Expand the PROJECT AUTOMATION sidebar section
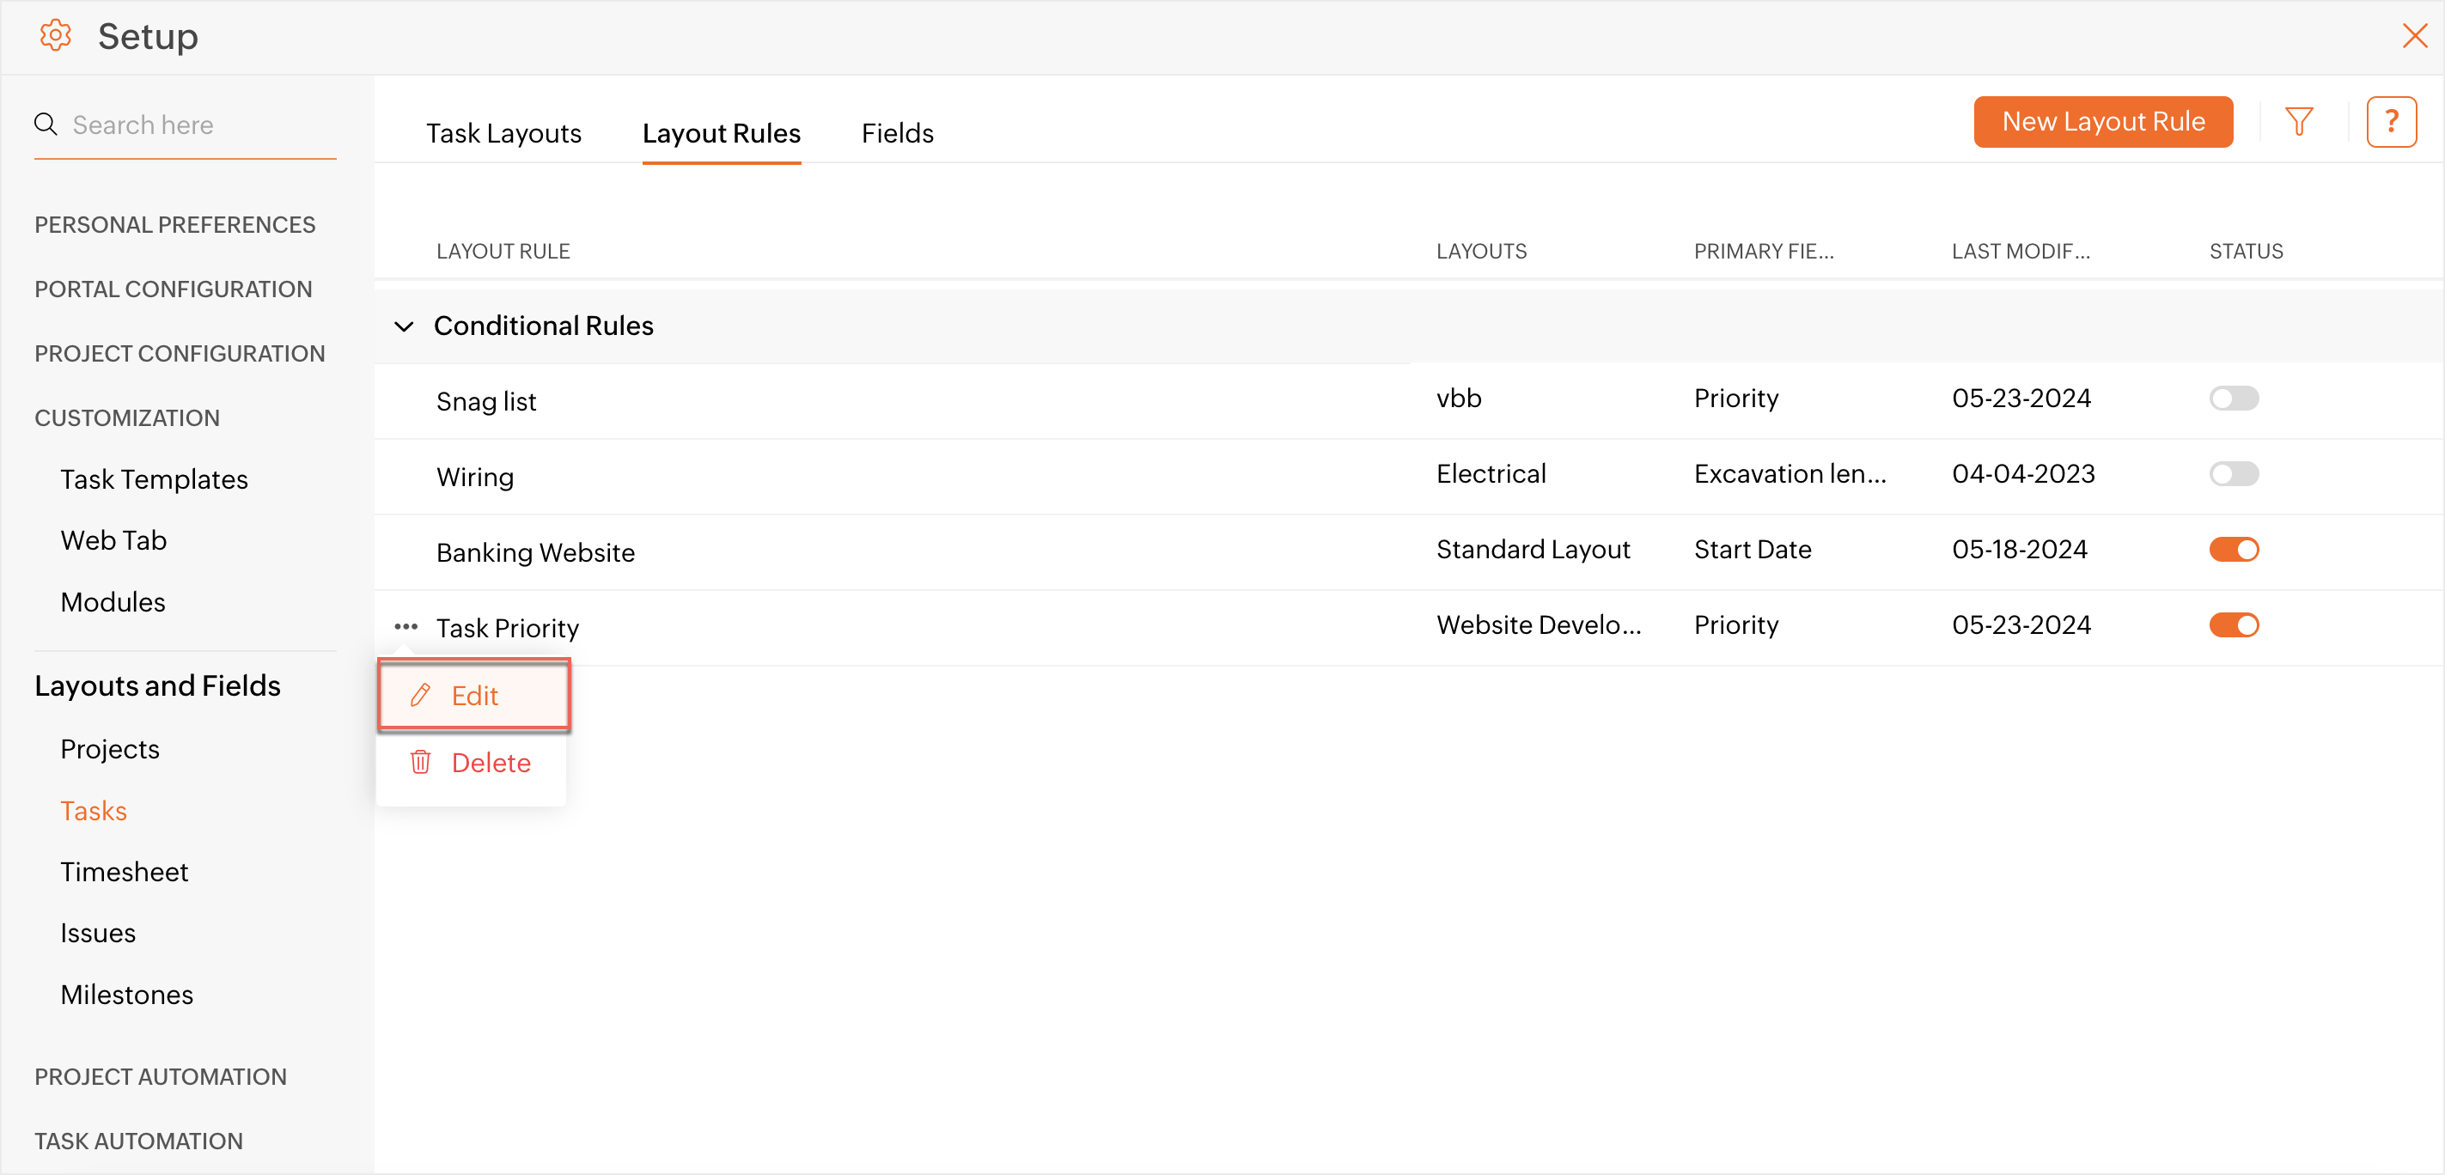Screen dimensions: 2445x1175 point(161,1076)
